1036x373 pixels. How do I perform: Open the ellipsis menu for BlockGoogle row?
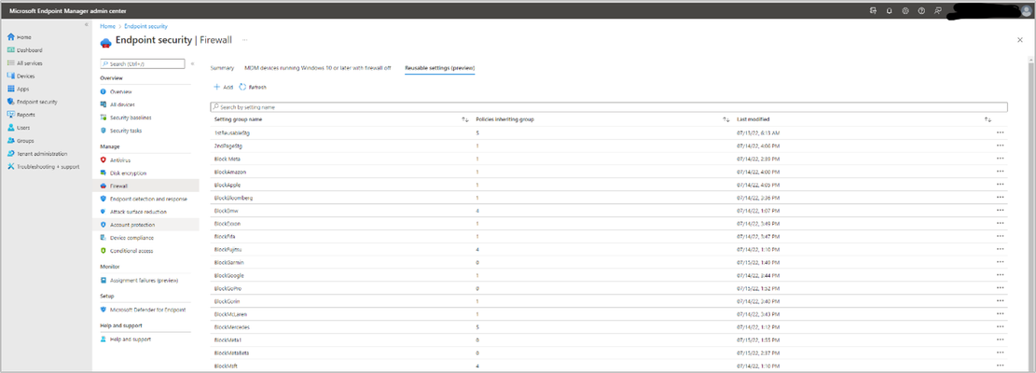click(x=1000, y=275)
